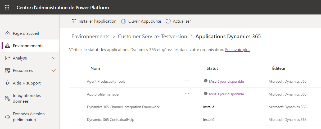The image size is (321, 129).
Task: Click the Install application icon
Action: pyautogui.click(x=74, y=21)
